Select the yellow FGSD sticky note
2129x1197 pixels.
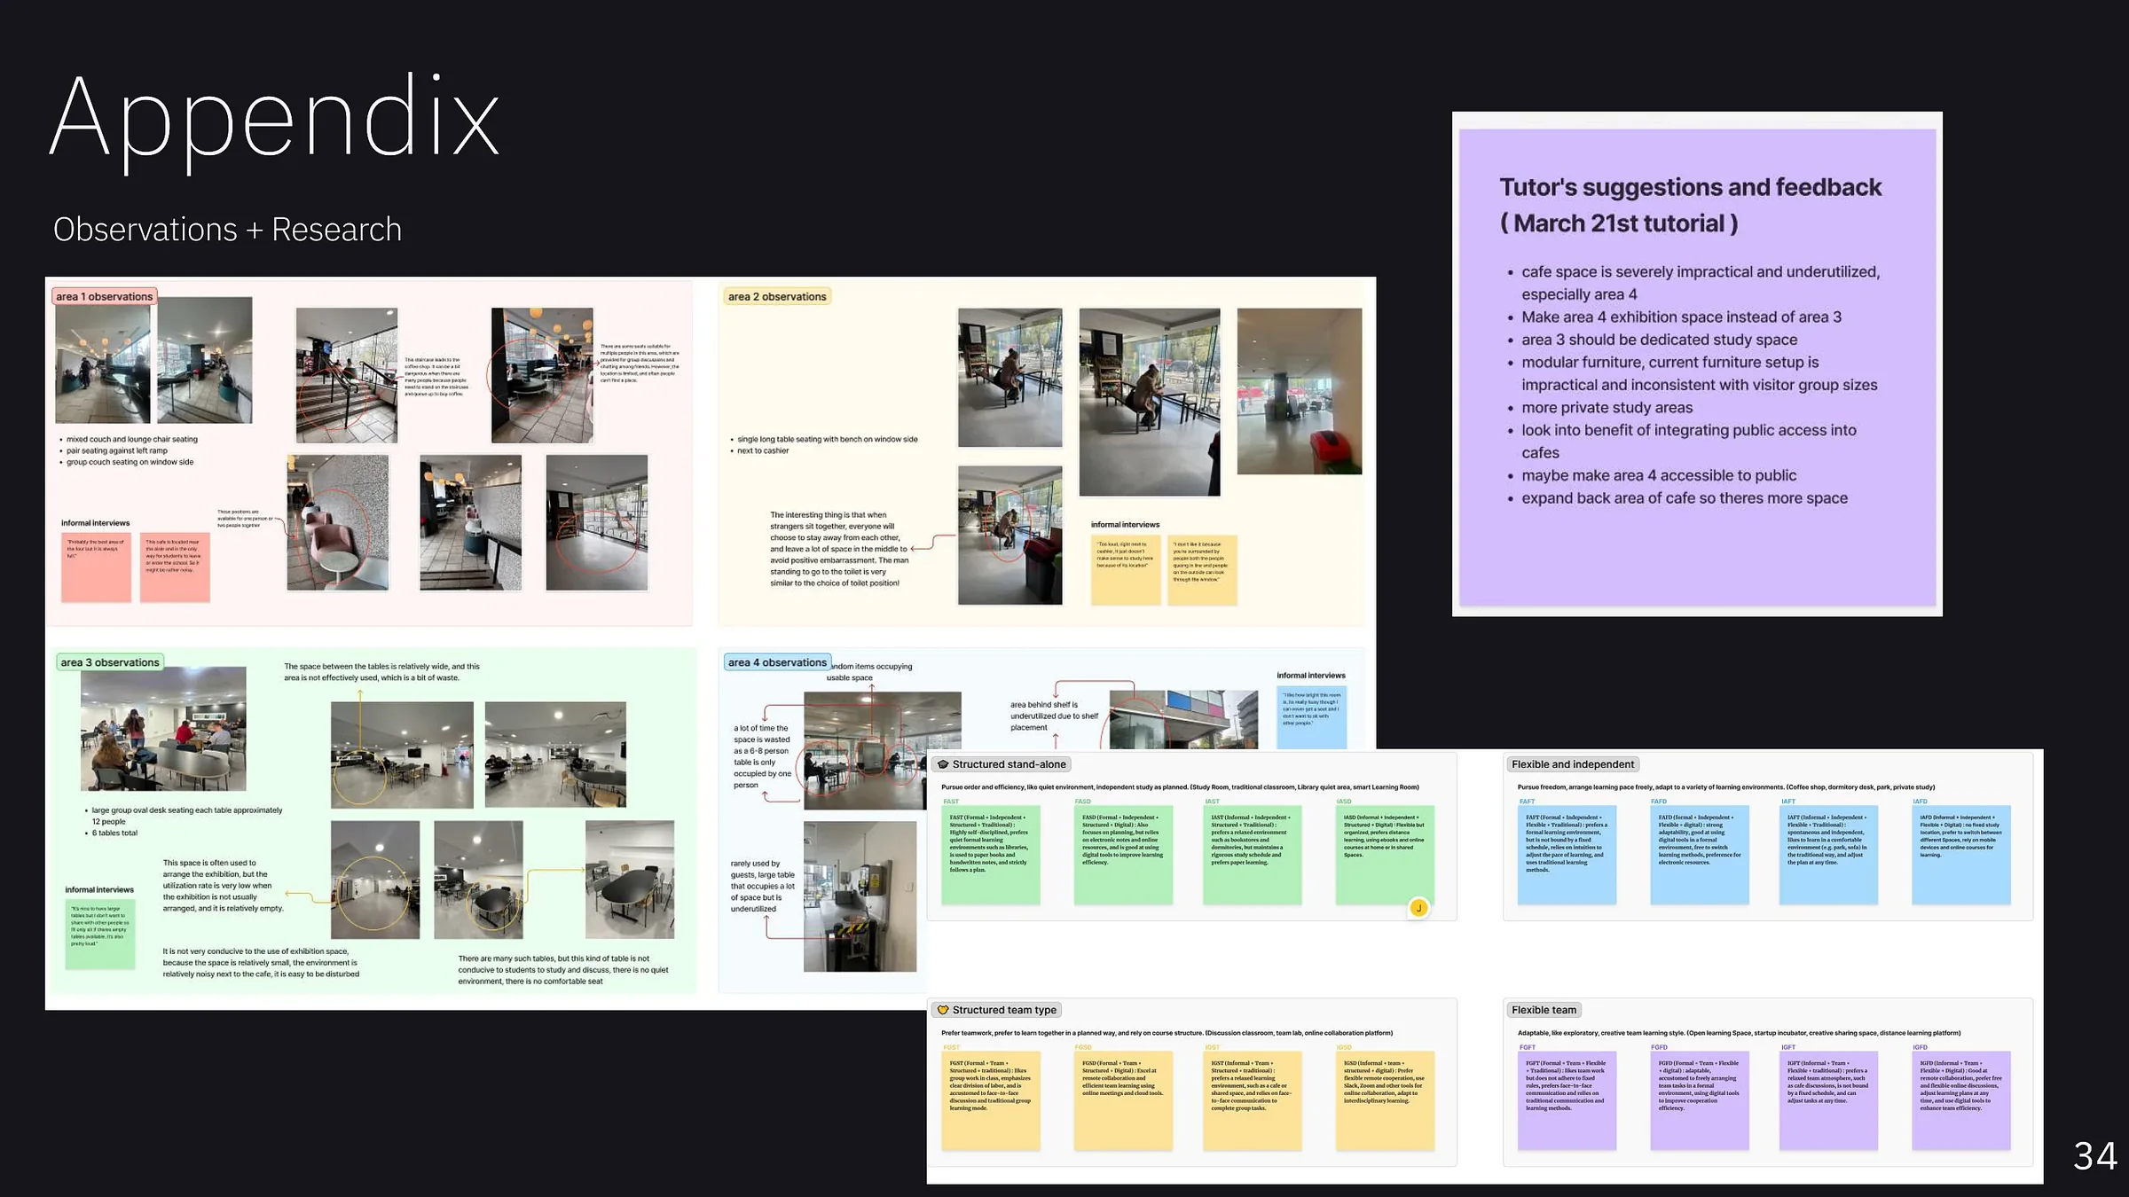[x=1123, y=1101]
